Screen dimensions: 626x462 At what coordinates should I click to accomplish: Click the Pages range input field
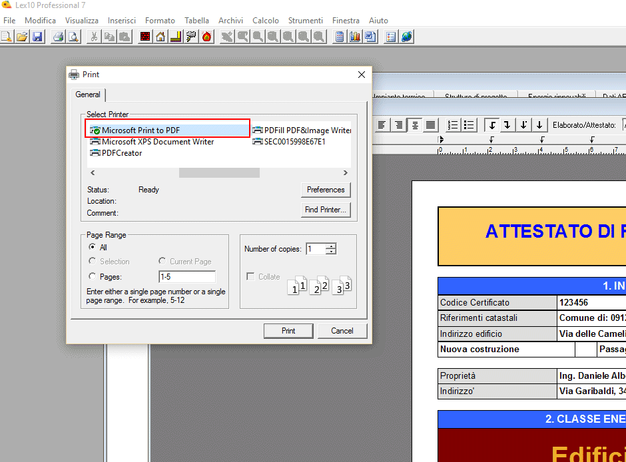point(187,276)
